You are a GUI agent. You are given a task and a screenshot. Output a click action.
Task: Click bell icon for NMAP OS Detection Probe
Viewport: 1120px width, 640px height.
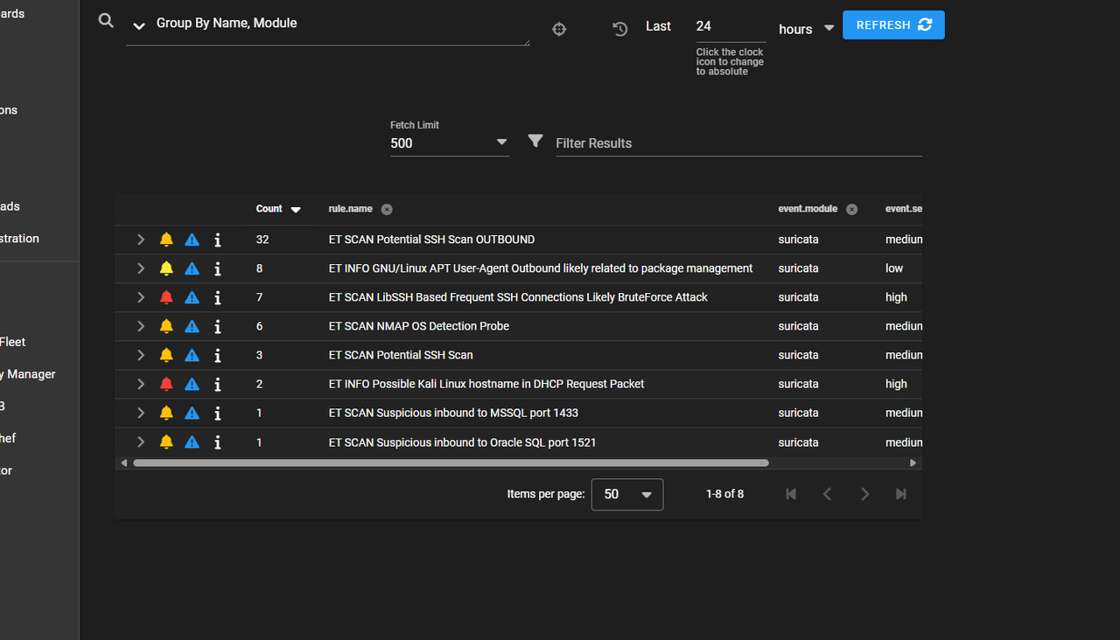(166, 326)
